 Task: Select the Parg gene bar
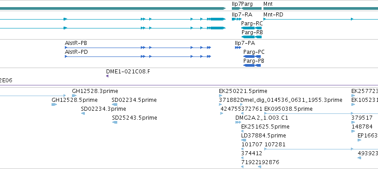tap(251, 8)
